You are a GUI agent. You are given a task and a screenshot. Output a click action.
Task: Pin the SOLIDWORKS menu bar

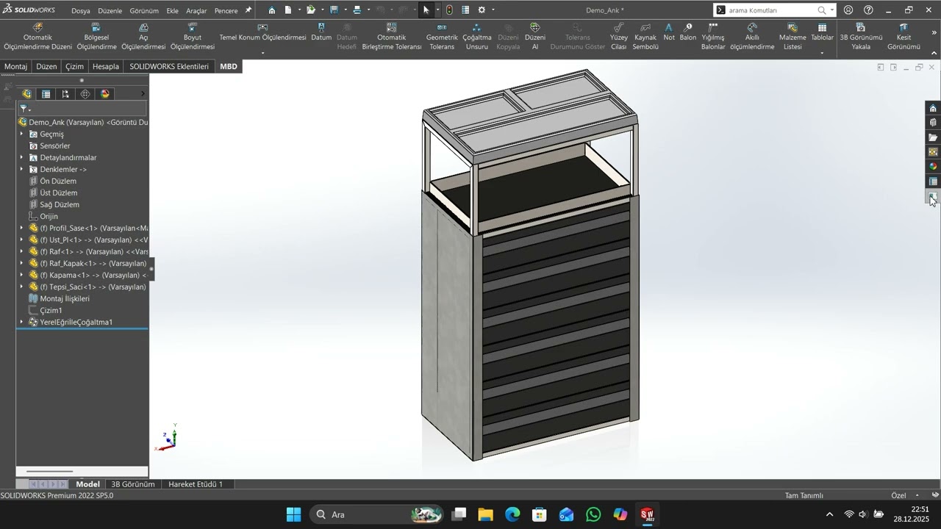248,10
